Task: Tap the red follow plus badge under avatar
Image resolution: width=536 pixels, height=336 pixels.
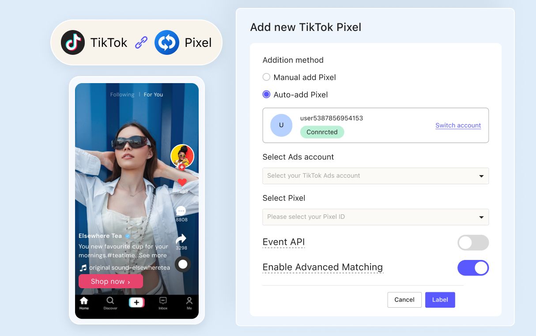Action: pos(182,167)
